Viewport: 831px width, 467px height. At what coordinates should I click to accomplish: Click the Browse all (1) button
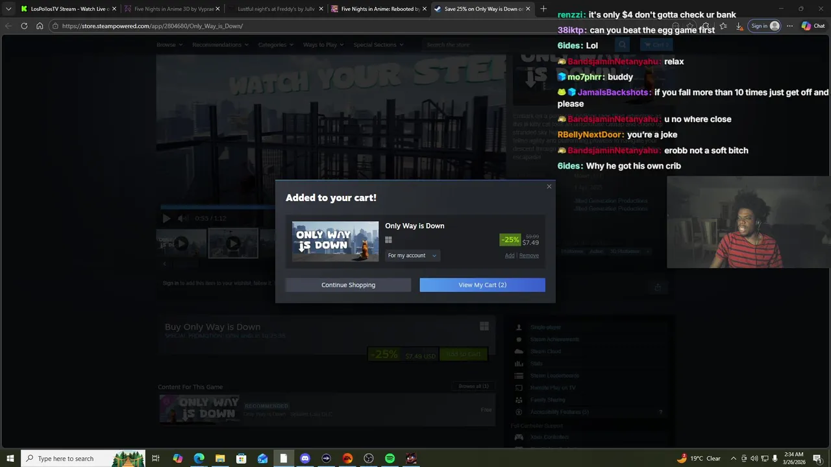tap(474, 386)
